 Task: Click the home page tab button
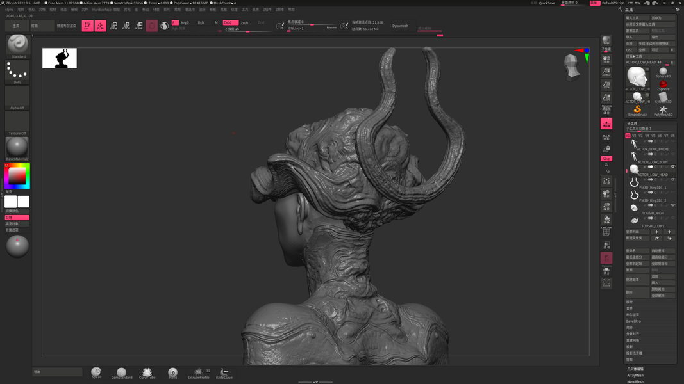coord(17,26)
